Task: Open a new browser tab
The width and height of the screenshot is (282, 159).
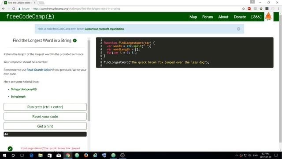Action: click(x=41, y=3)
